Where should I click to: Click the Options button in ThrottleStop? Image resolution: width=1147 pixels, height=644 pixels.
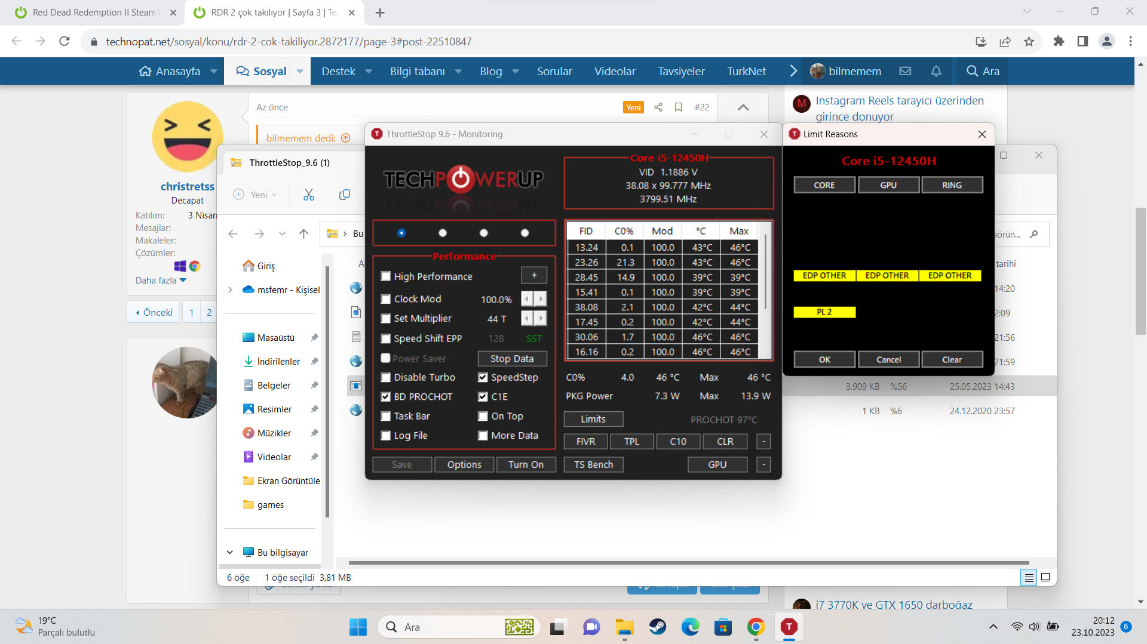tap(464, 464)
